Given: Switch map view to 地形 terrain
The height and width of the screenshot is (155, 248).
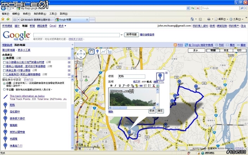Looking at the screenshot, I should (x=239, y=50).
